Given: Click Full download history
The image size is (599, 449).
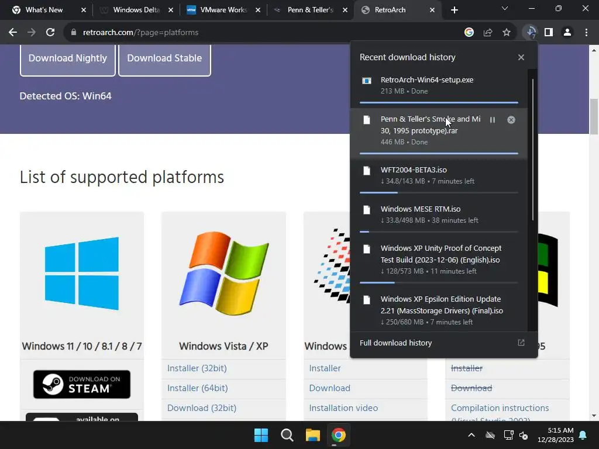Looking at the screenshot, I should coord(396,343).
